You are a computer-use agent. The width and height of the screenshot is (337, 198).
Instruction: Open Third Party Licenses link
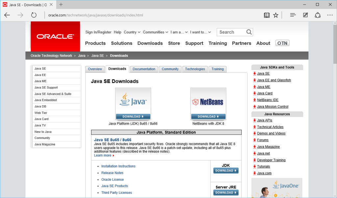pos(117,193)
